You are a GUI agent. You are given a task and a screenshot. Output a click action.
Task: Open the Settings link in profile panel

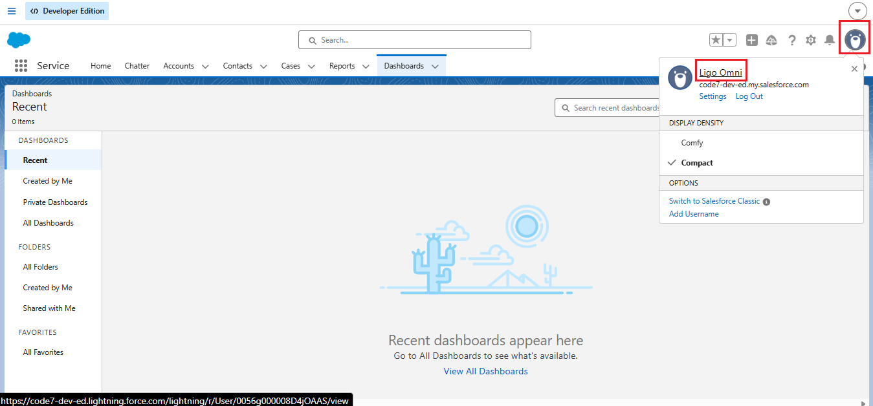(x=713, y=96)
